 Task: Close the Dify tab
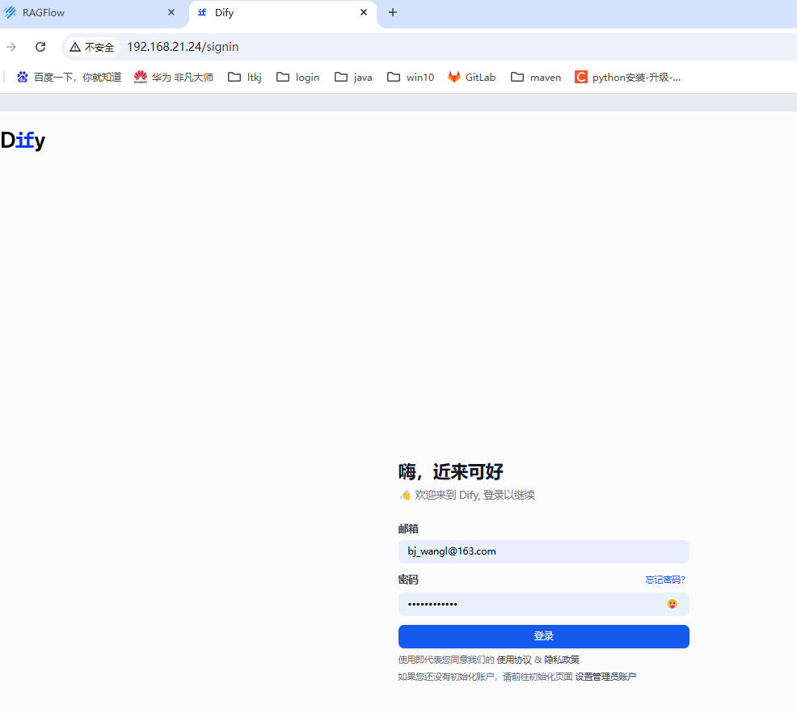(364, 12)
